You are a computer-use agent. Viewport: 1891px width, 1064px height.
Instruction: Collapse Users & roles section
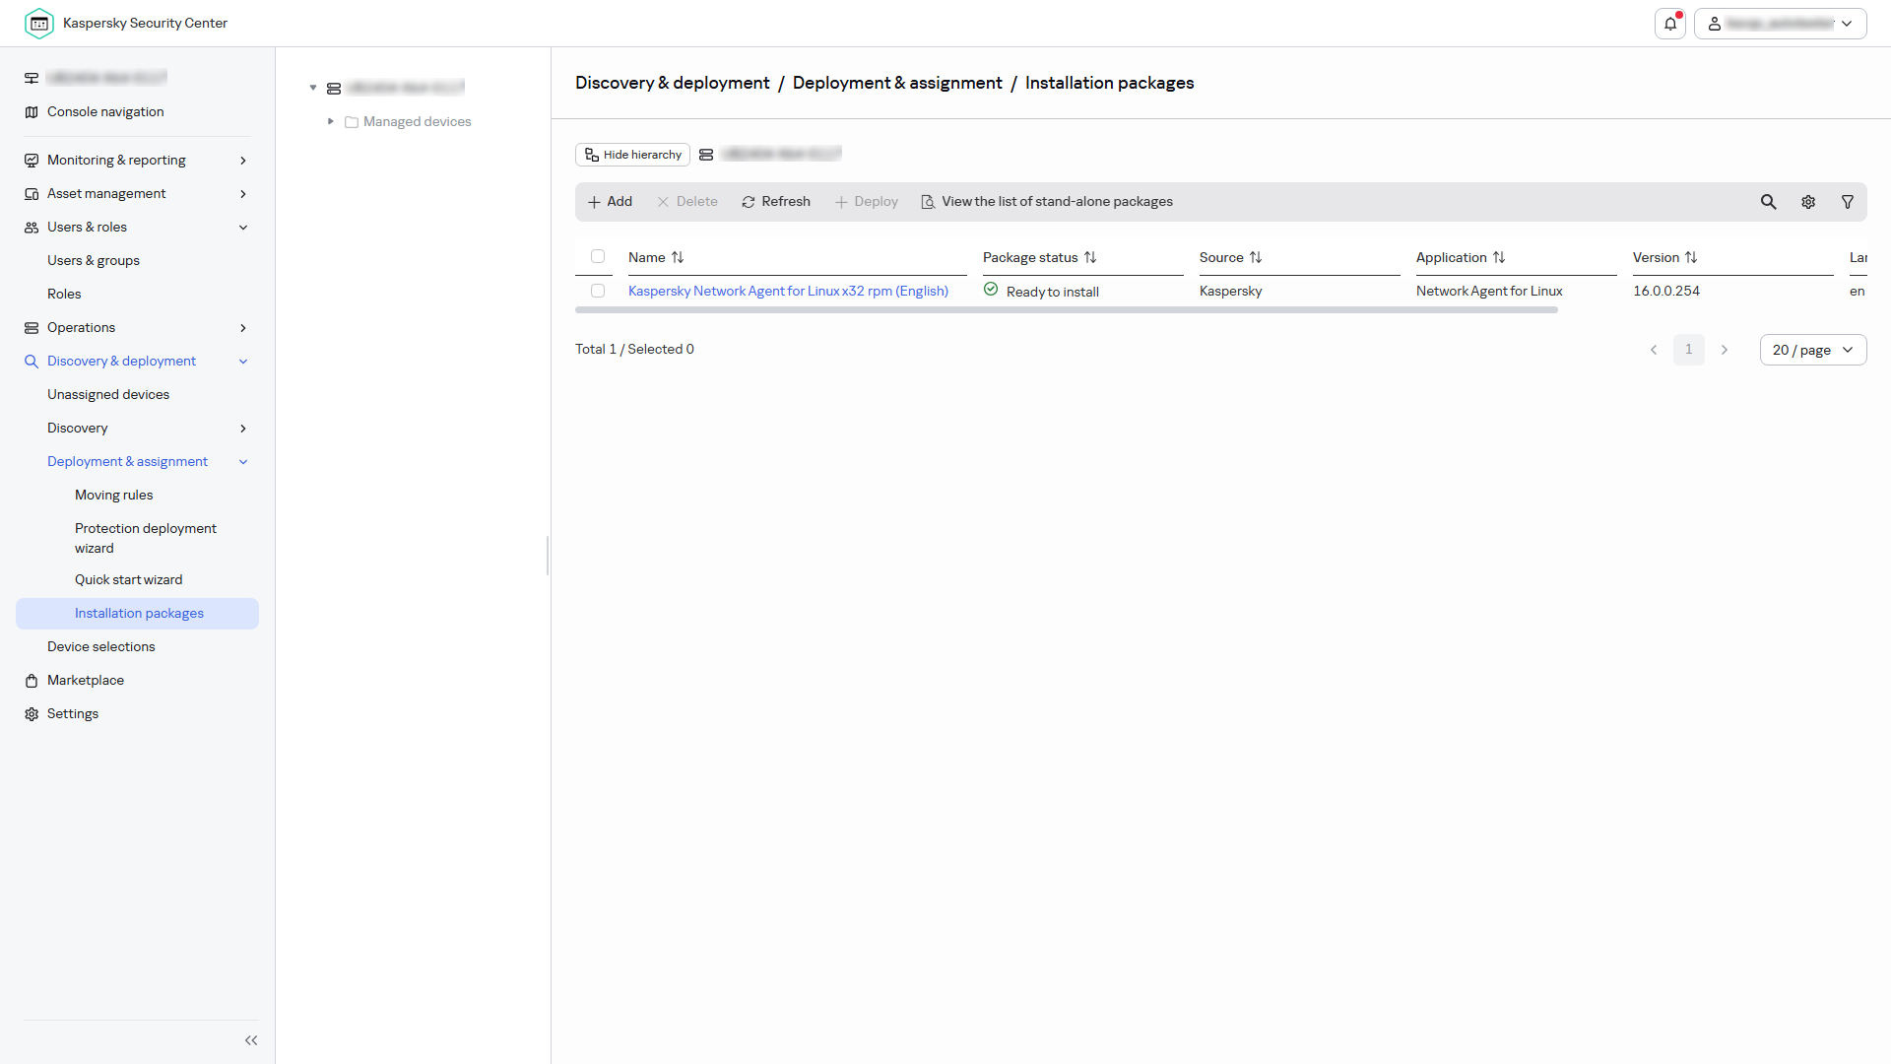point(243,228)
